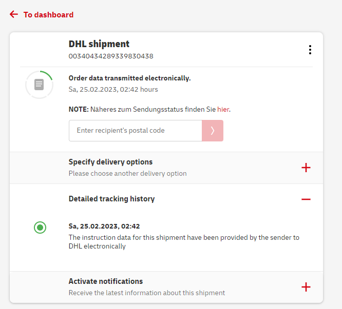This screenshot has height=309, width=342.
Task: Click 'Receive the latest information' subtitle
Action: pos(147,293)
